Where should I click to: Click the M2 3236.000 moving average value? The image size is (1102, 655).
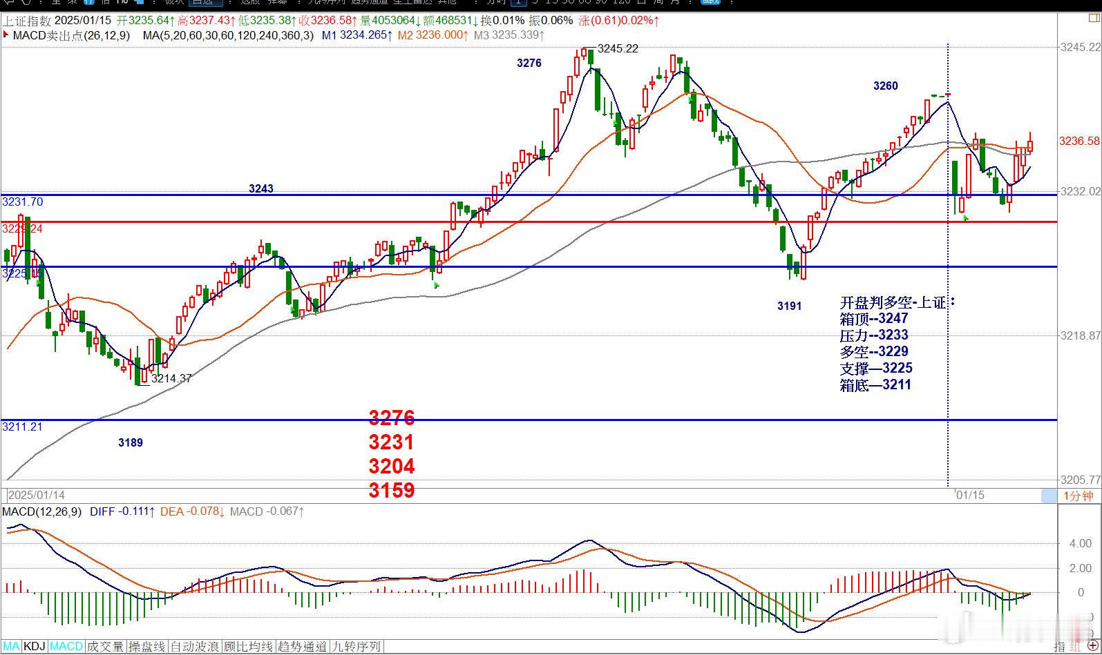pos(434,35)
